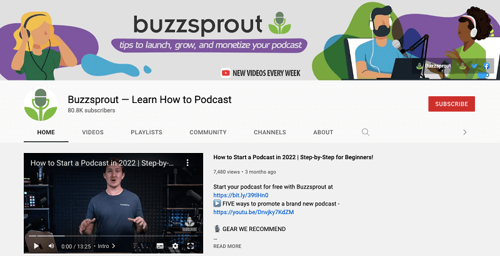
Task: Go to the Playlists tab
Action: (x=146, y=132)
